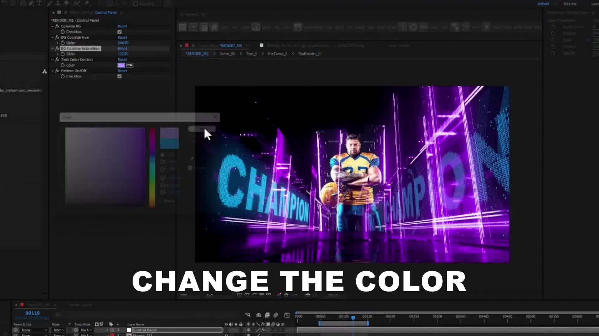Screen dimensions: 599x336
Task: Click the timeline playhead marker
Action: click(353, 318)
